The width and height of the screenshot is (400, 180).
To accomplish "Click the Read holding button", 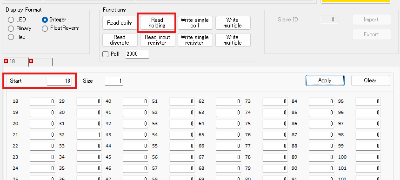I will [x=157, y=23].
